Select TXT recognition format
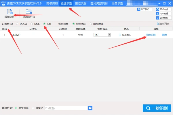 [44, 24]
